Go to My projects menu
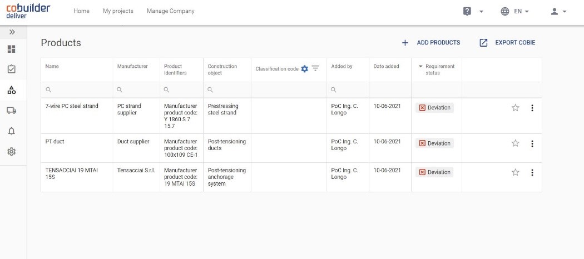This screenshot has width=584, height=259. (x=118, y=11)
